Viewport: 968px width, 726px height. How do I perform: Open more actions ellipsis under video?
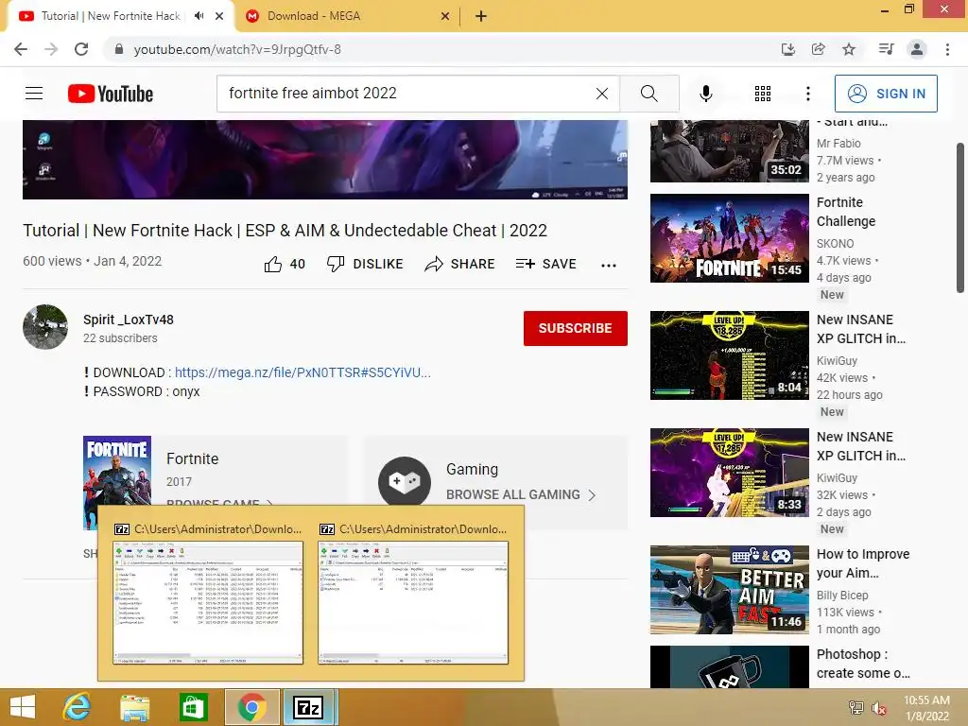(609, 265)
